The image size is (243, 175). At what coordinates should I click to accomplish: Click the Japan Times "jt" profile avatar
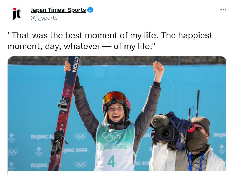[17, 14]
